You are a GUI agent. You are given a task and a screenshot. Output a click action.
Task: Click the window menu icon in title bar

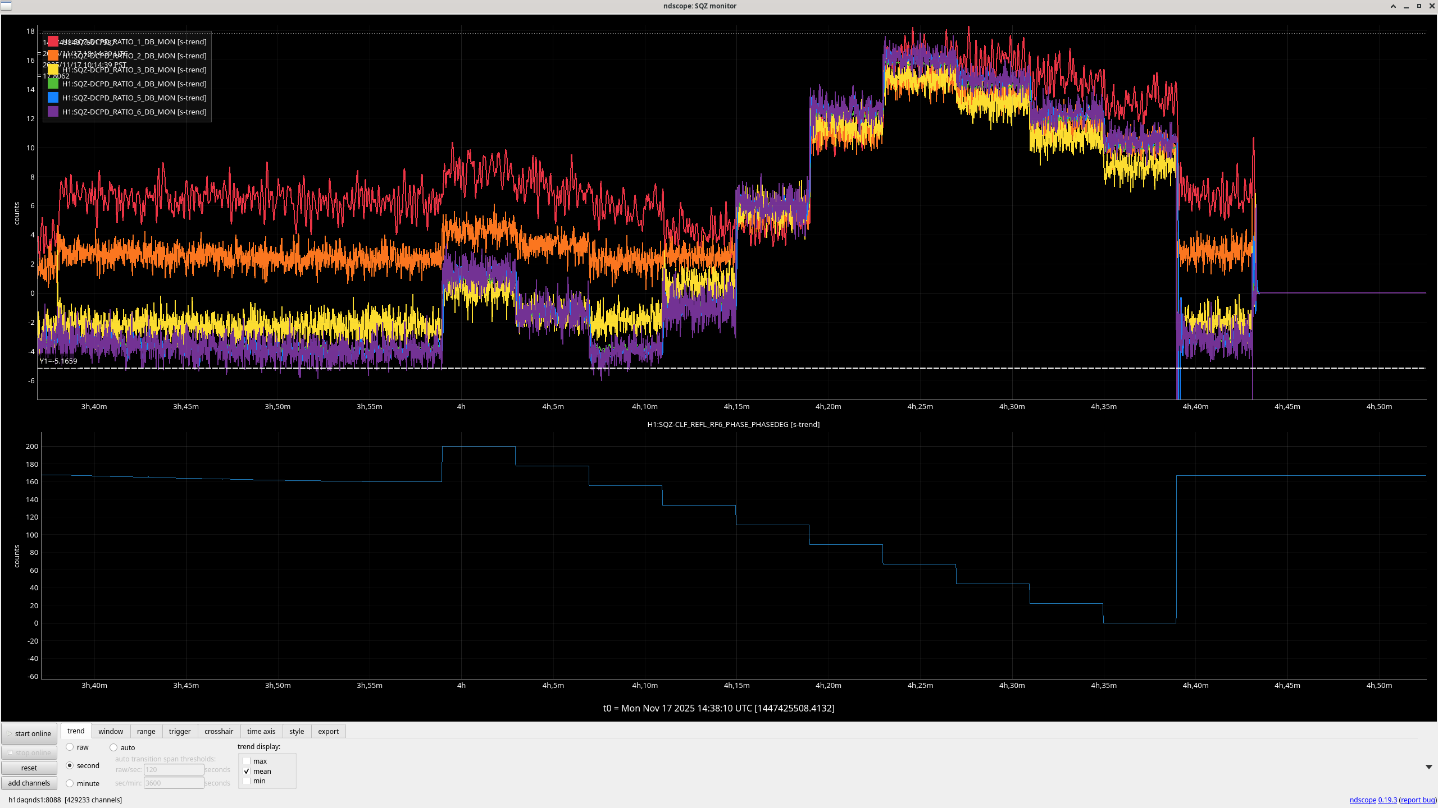pyautogui.click(x=6, y=6)
